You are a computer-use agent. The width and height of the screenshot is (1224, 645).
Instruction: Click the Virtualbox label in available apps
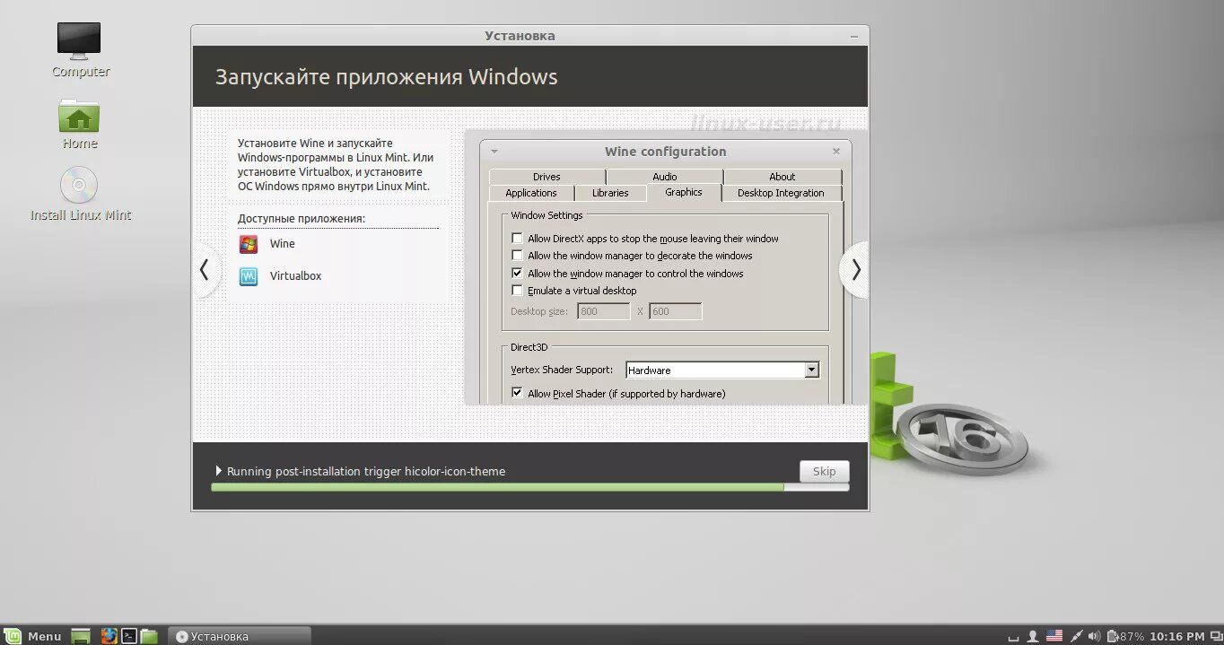tap(295, 276)
